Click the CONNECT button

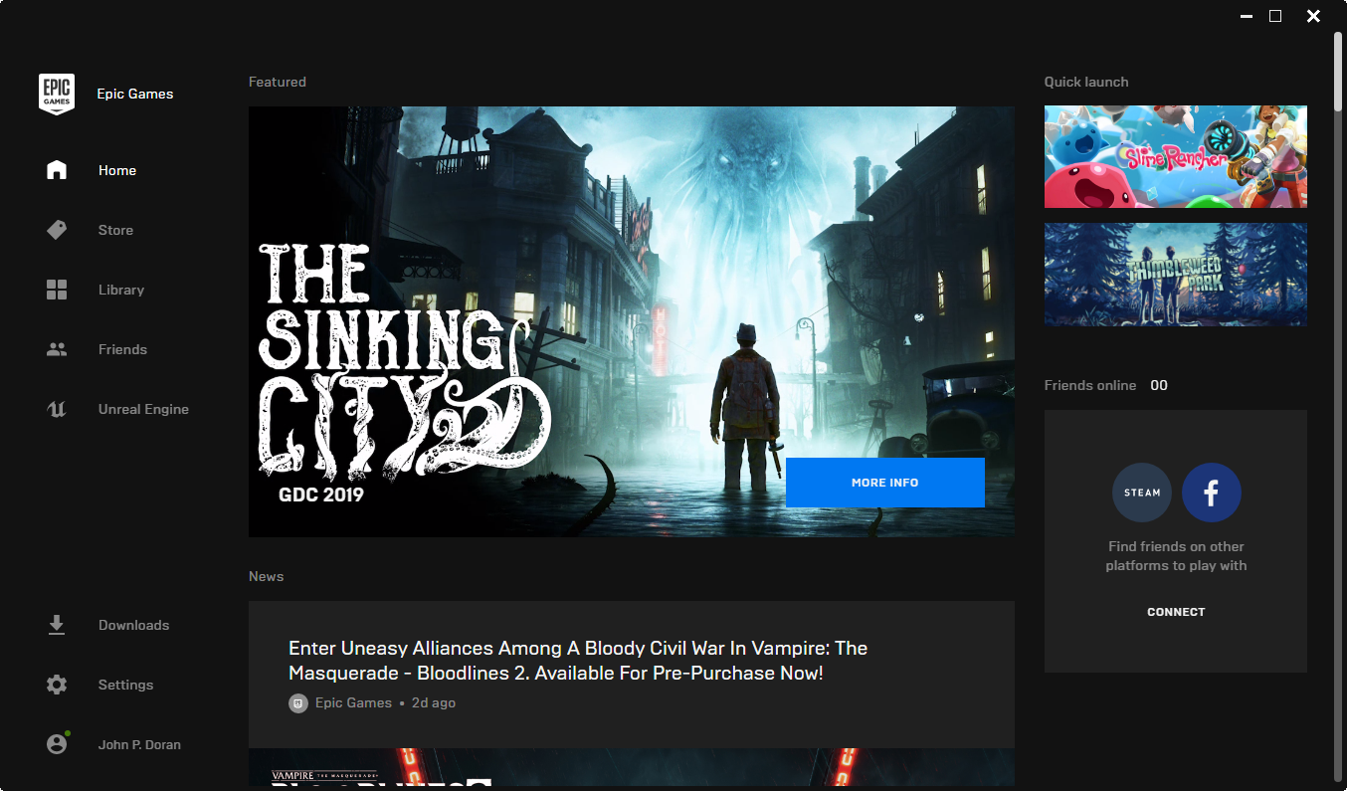(1176, 612)
